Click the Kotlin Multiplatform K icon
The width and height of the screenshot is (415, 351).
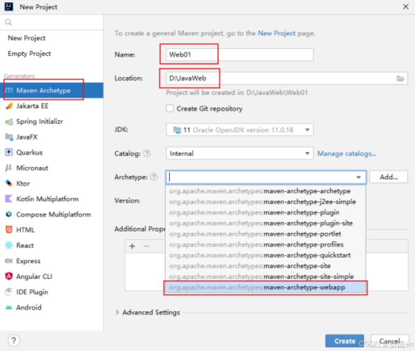[9, 199]
